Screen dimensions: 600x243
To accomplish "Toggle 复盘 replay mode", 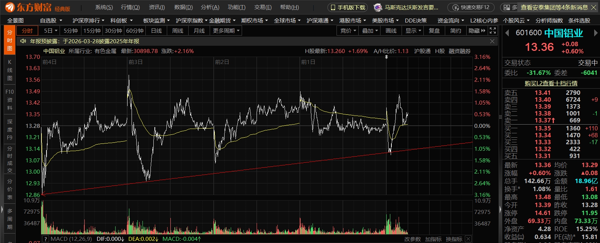I will (434, 31).
